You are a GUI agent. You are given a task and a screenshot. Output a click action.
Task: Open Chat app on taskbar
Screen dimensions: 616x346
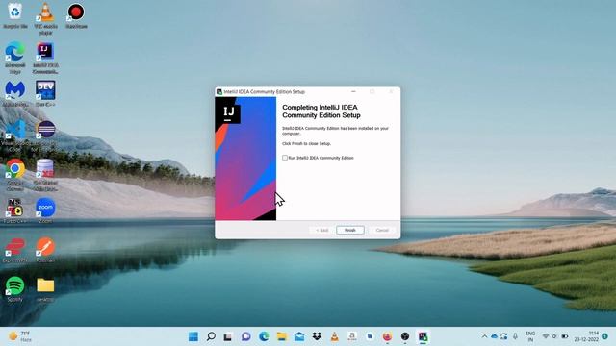[x=246, y=336]
